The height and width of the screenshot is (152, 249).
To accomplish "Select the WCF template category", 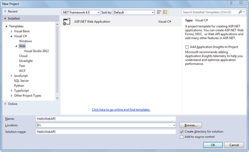I will [22, 71].
